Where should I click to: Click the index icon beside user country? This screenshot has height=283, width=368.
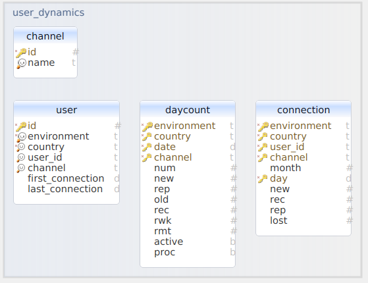click(21, 147)
